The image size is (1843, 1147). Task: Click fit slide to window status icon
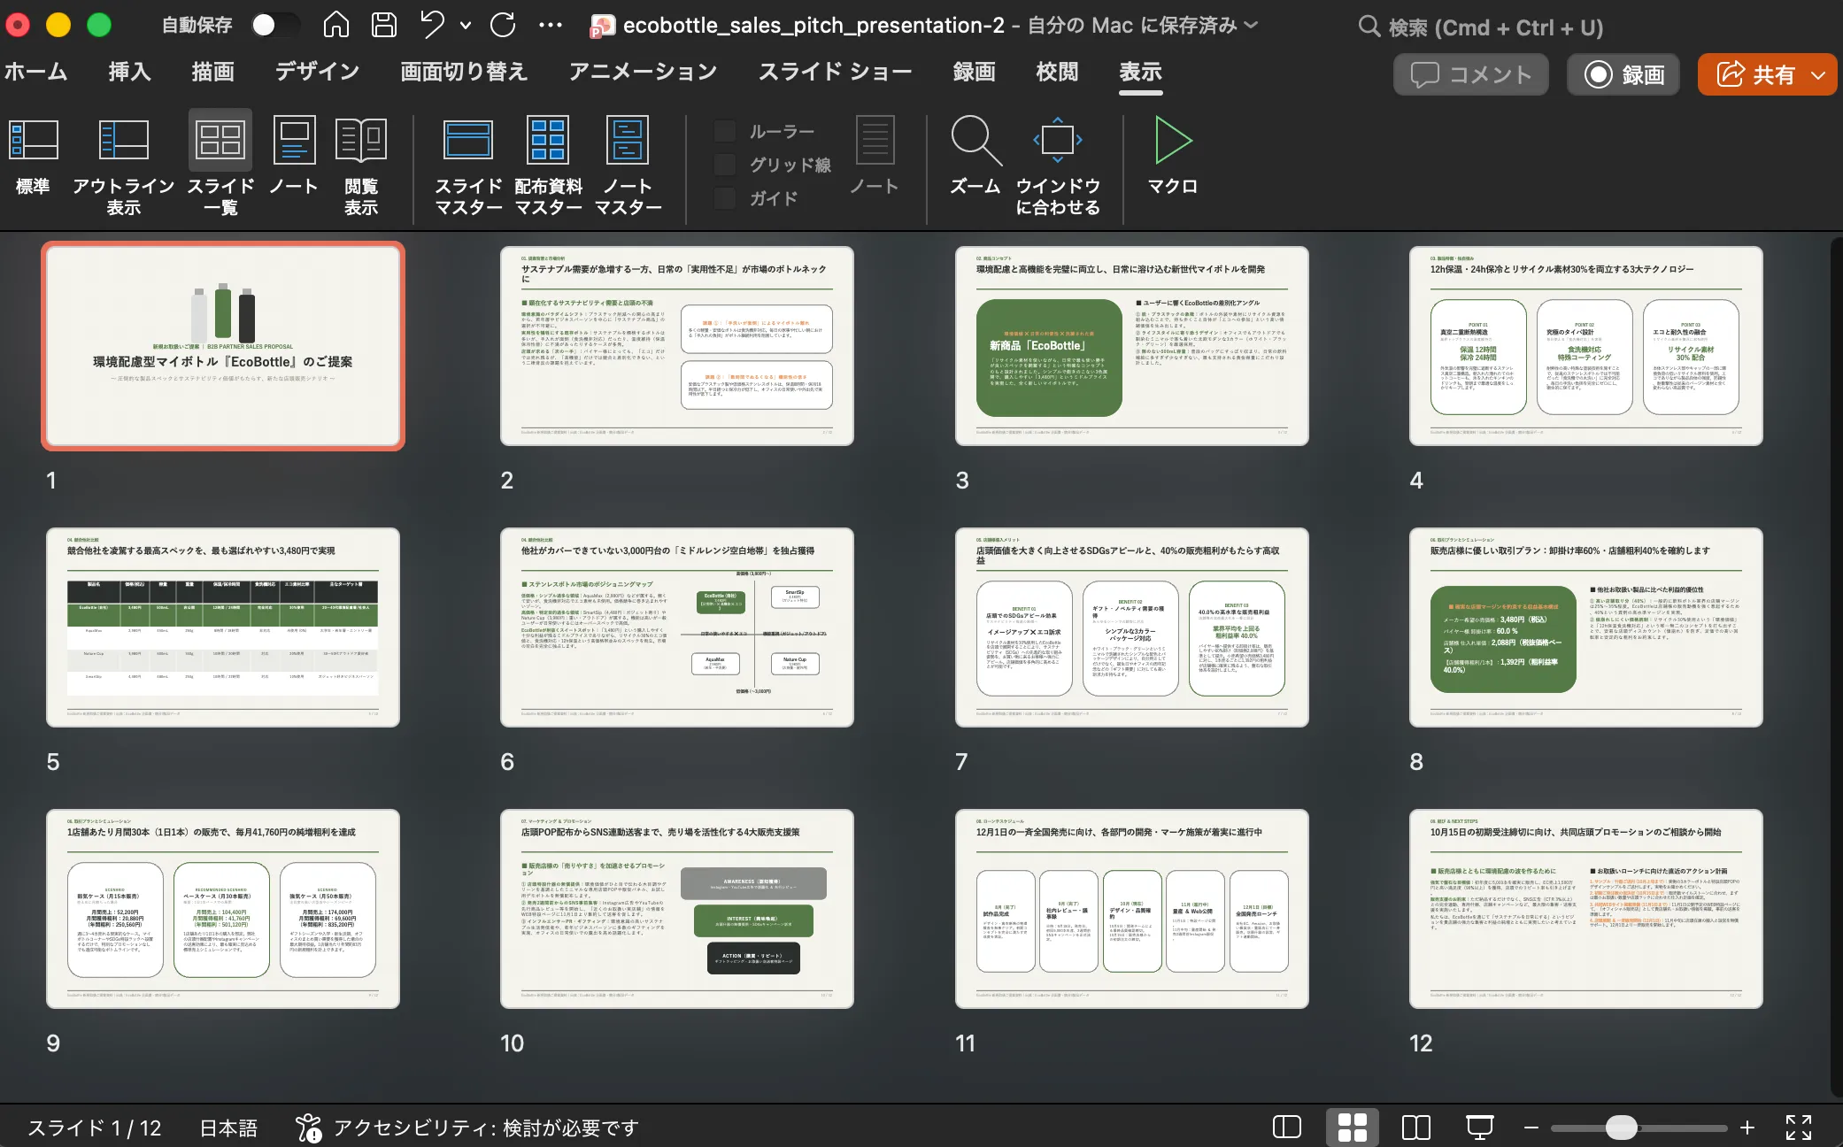click(1798, 1127)
